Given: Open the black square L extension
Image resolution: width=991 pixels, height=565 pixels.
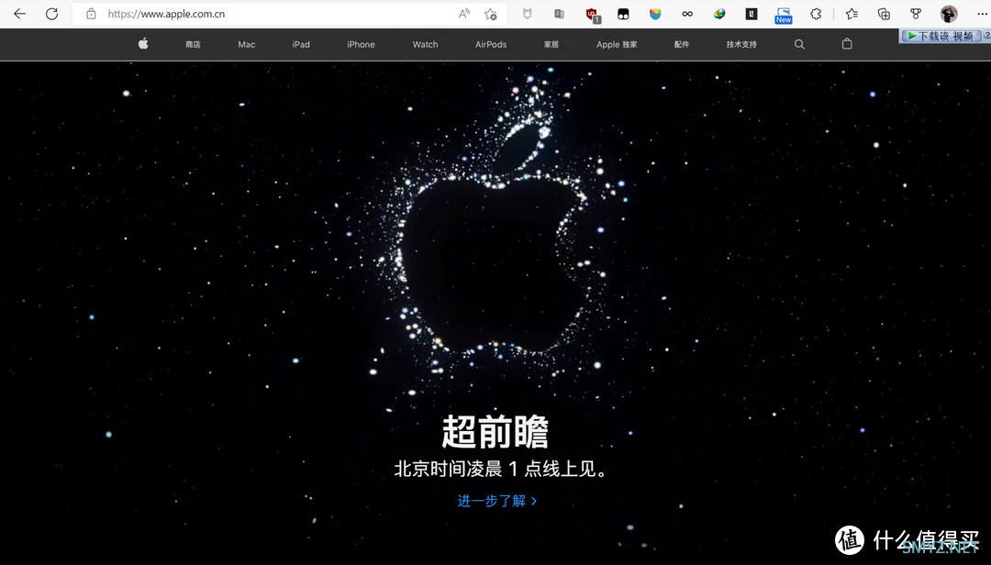Looking at the screenshot, I should point(752,14).
